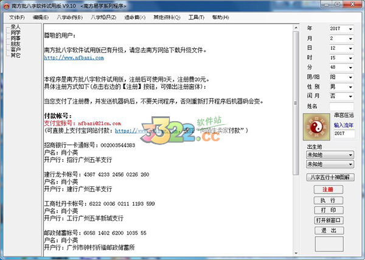Click the 打印 print button

[x=328, y=210]
